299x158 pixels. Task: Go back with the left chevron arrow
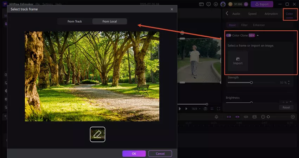tap(227, 13)
